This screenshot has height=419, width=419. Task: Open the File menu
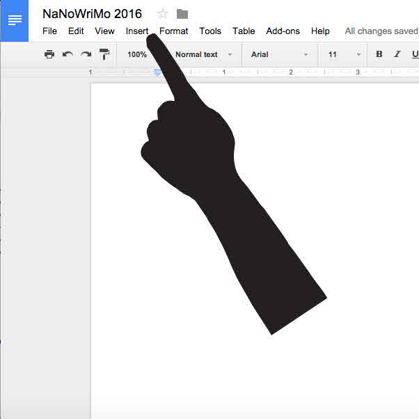(49, 31)
